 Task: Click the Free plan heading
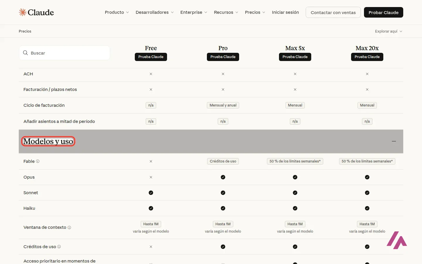(151, 48)
